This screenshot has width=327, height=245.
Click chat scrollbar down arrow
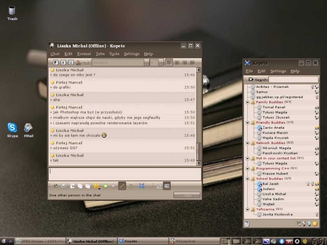point(199,163)
